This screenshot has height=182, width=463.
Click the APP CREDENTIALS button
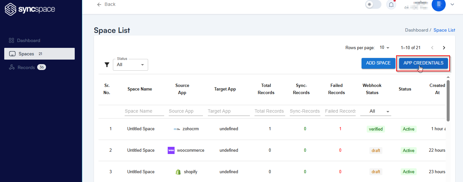(x=423, y=63)
